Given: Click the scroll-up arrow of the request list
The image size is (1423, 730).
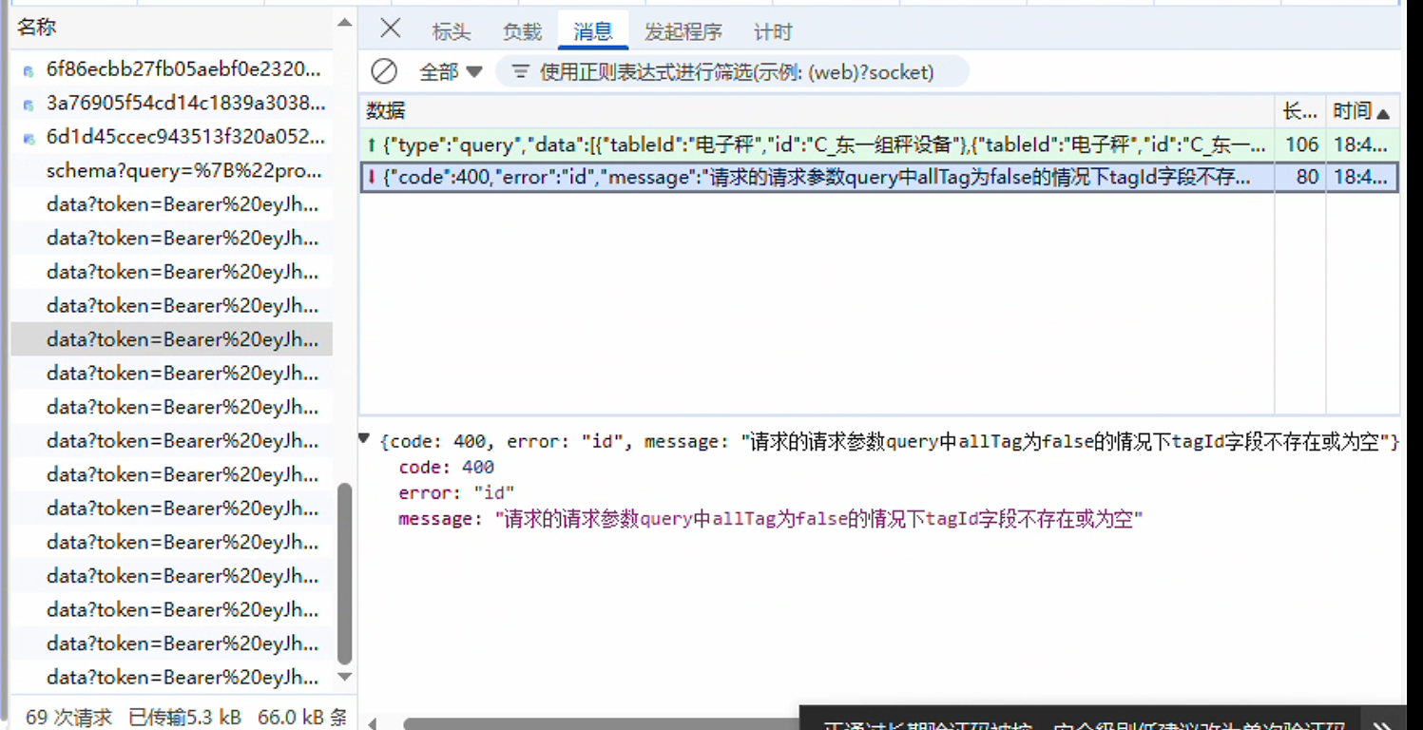Looking at the screenshot, I should [344, 23].
